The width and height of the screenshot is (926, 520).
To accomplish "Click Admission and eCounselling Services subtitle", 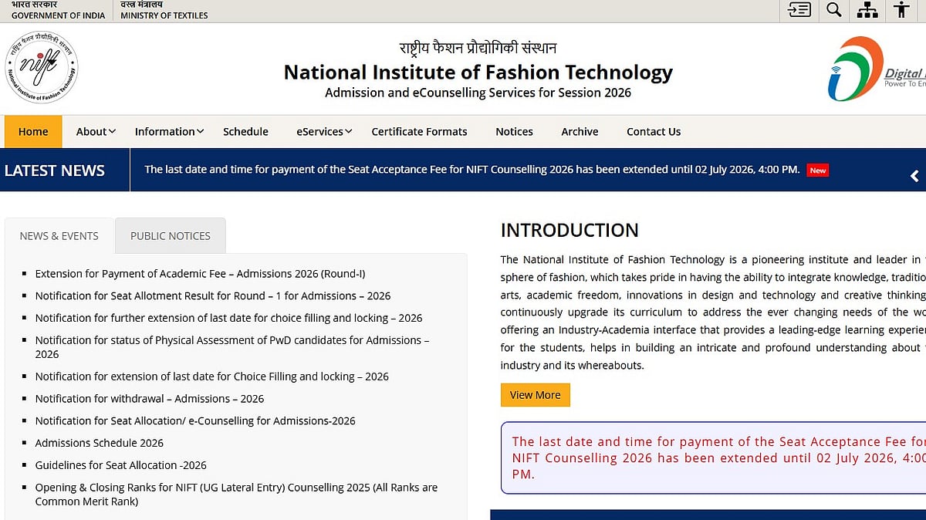I will click(478, 93).
